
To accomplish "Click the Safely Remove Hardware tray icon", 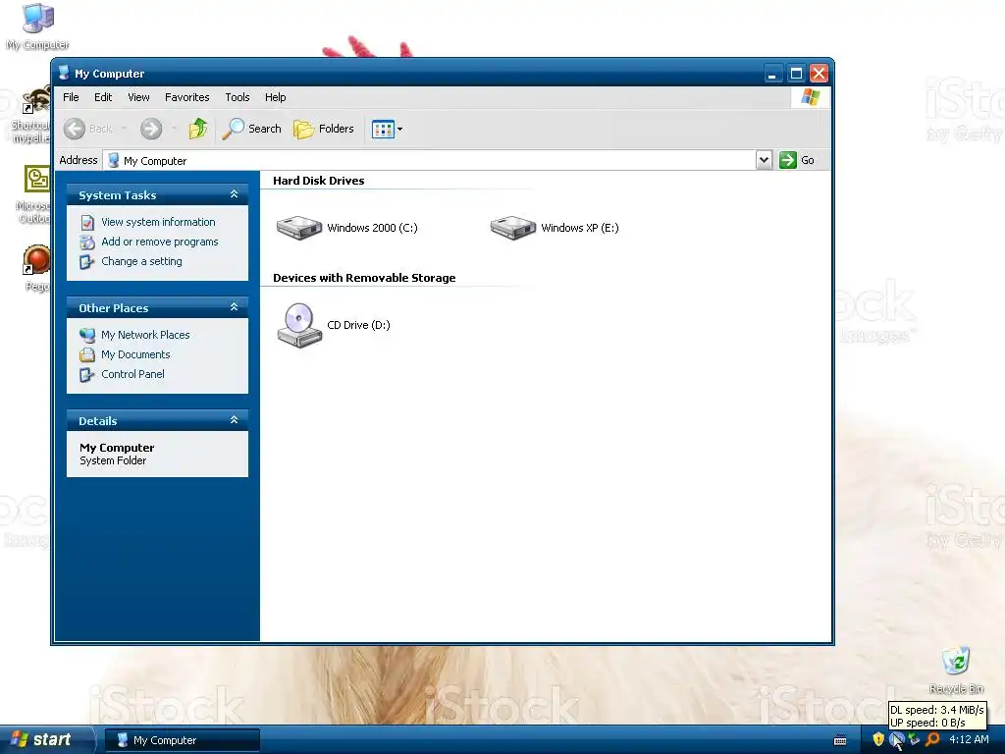I will coord(915,739).
